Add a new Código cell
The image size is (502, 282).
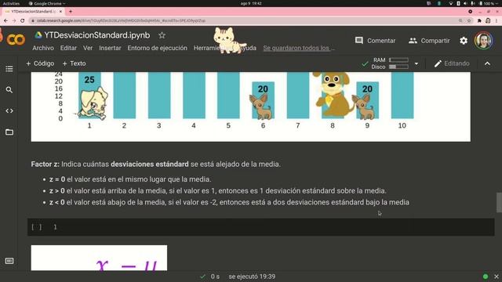(40, 63)
